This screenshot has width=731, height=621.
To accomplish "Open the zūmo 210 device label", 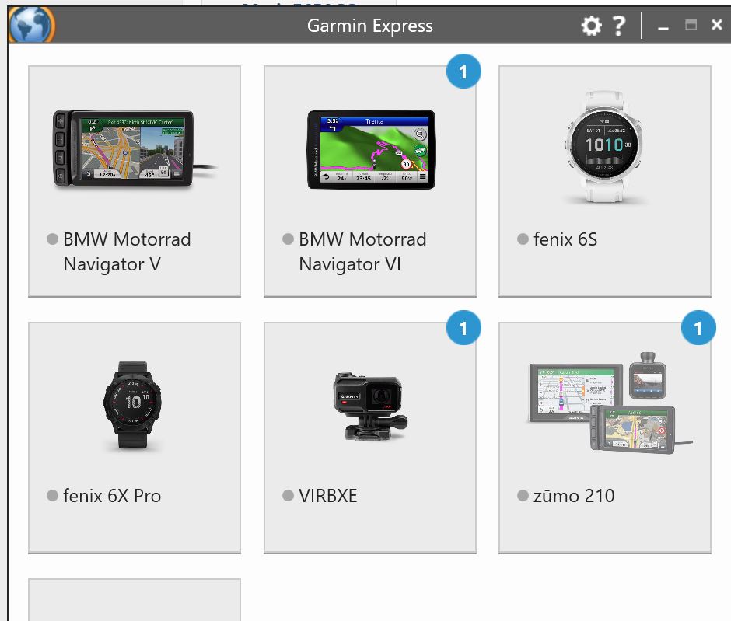I will tap(574, 496).
